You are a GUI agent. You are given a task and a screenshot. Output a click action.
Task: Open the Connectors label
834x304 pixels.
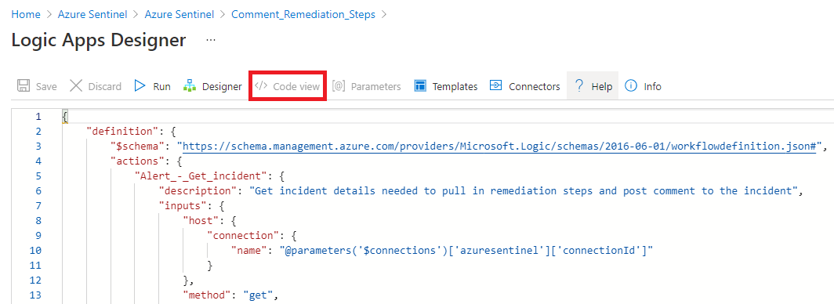(x=535, y=87)
